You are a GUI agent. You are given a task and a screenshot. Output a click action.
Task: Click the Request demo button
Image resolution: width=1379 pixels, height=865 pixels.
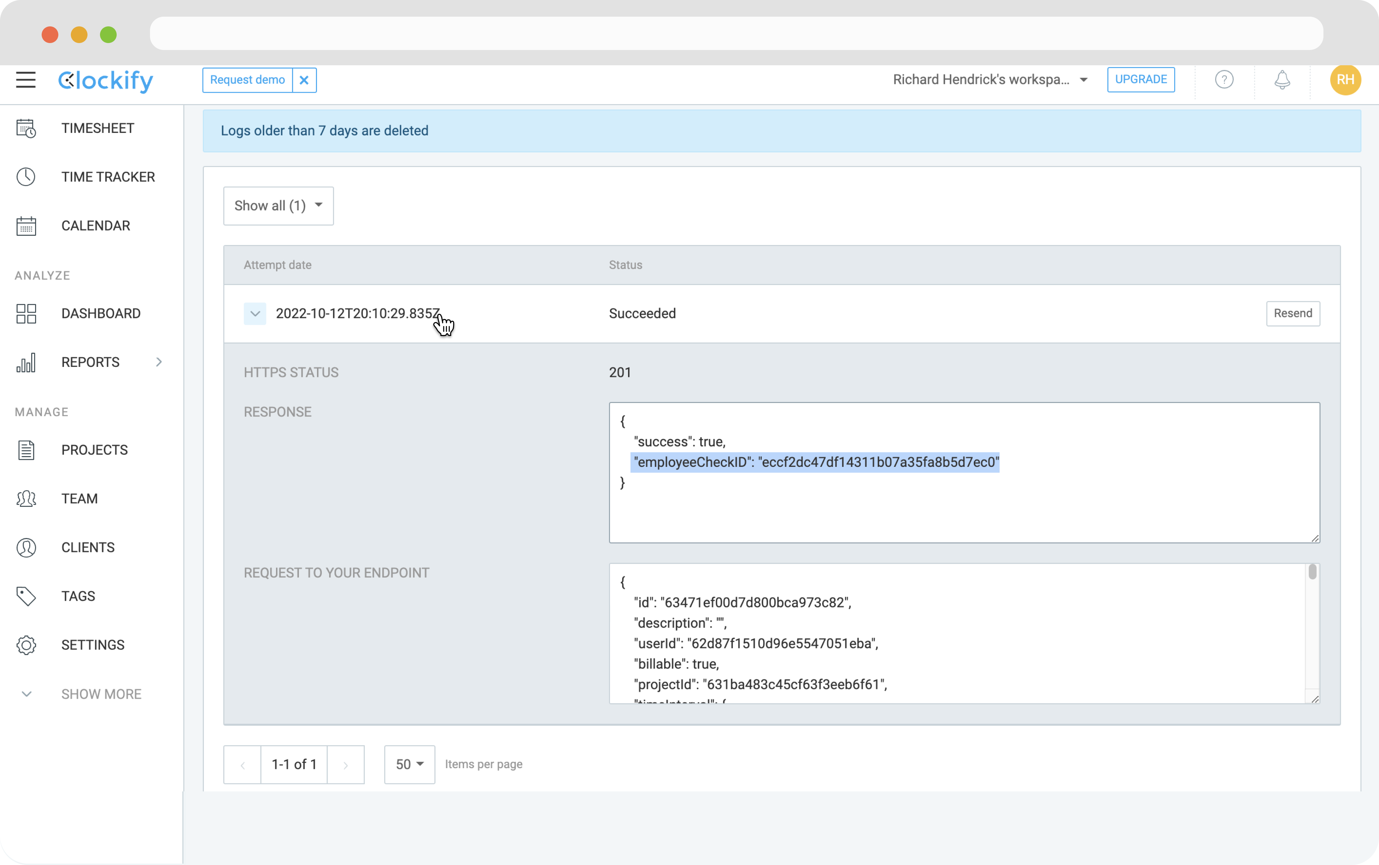(x=247, y=80)
